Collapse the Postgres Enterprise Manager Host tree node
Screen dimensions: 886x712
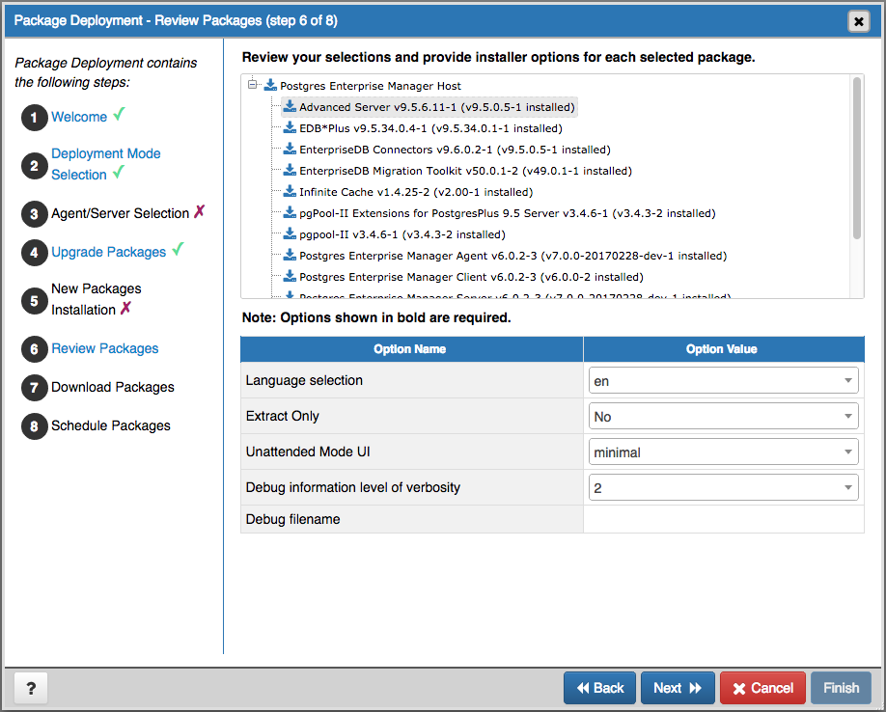(252, 85)
